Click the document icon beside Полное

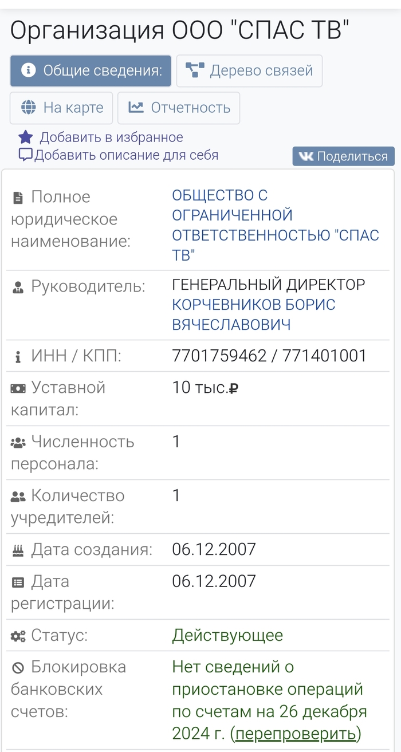pos(18,198)
